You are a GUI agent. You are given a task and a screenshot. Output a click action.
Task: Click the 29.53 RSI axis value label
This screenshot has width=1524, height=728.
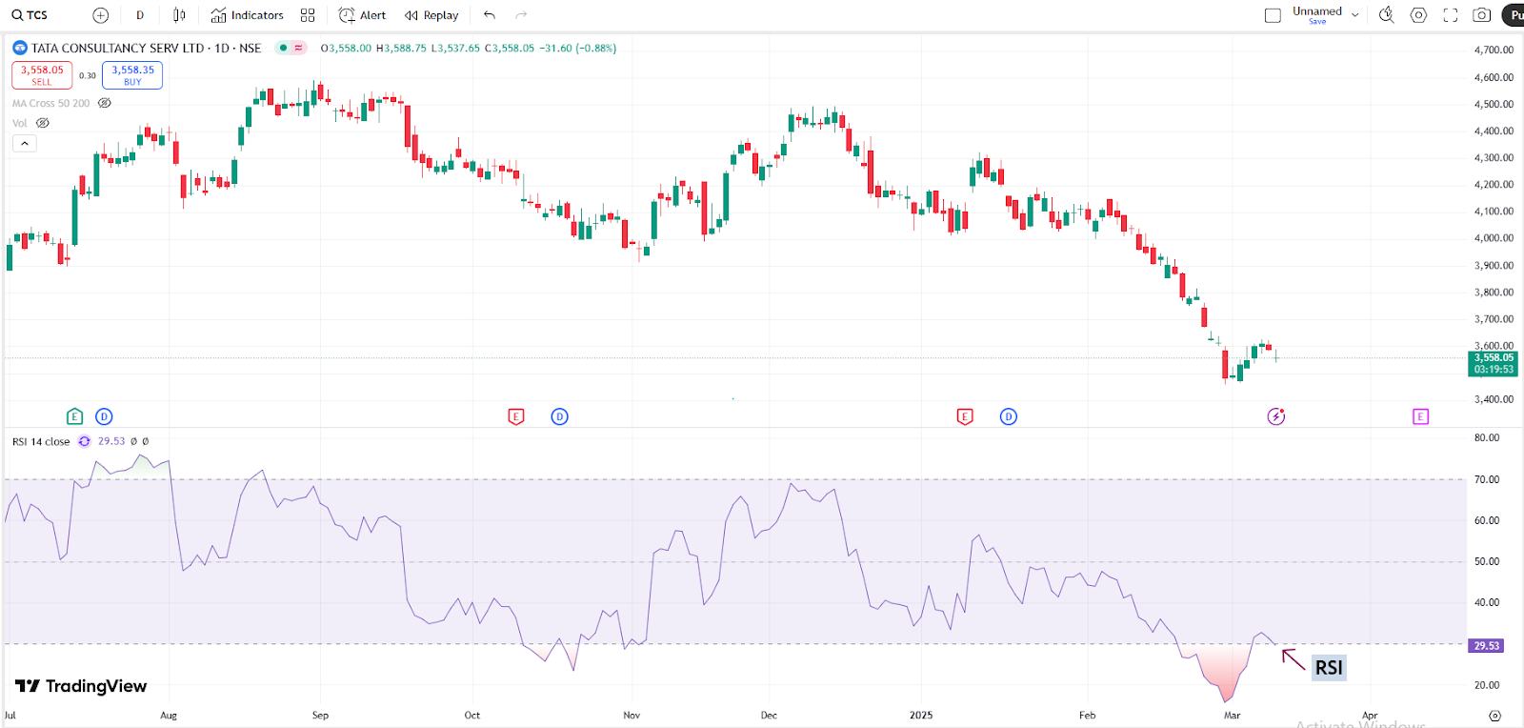pos(1486,646)
